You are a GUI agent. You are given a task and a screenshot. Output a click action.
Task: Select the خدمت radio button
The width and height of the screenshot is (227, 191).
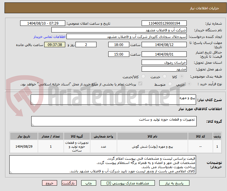click(164, 76)
